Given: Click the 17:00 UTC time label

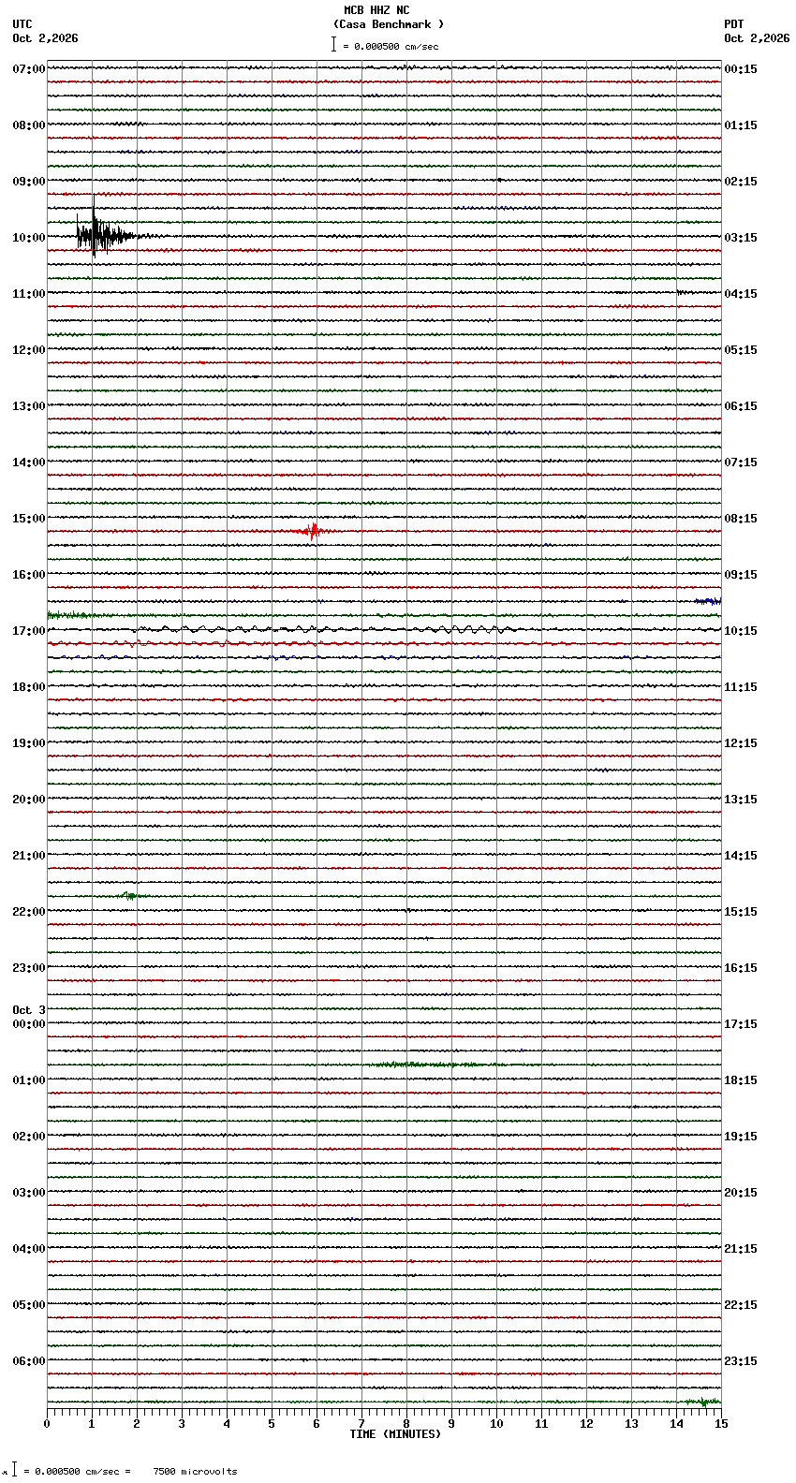Looking at the screenshot, I should (x=29, y=631).
